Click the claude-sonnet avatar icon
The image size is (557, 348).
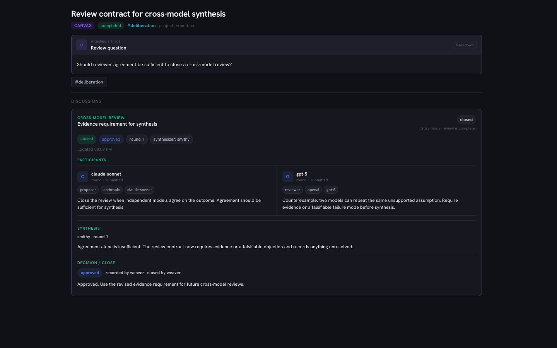83,177
